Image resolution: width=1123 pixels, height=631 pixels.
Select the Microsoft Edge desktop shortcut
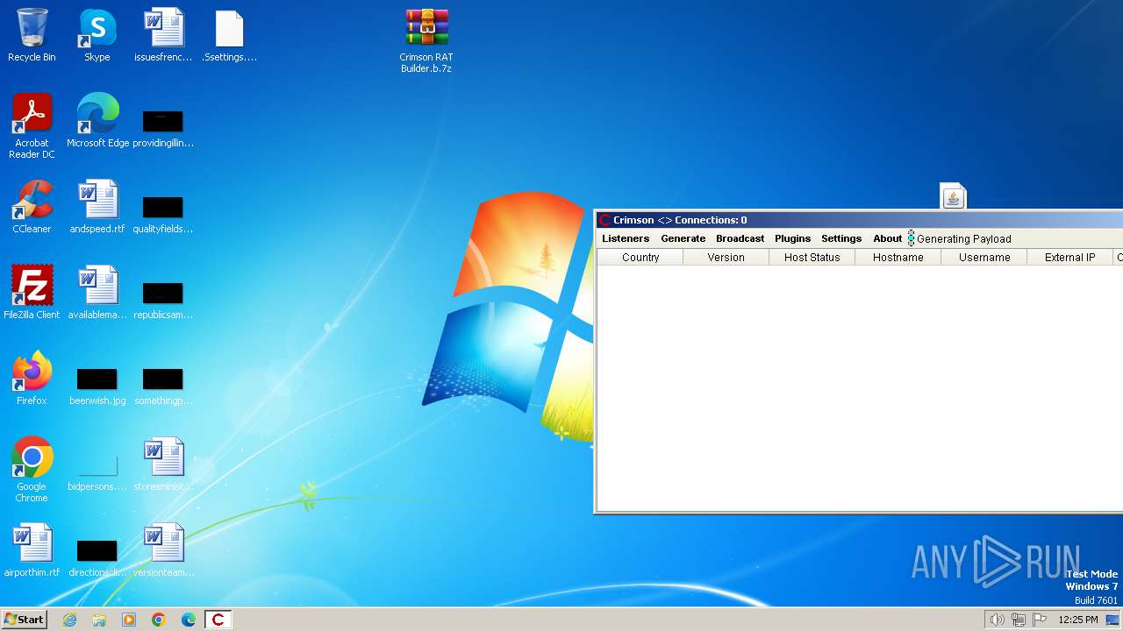tap(97, 122)
